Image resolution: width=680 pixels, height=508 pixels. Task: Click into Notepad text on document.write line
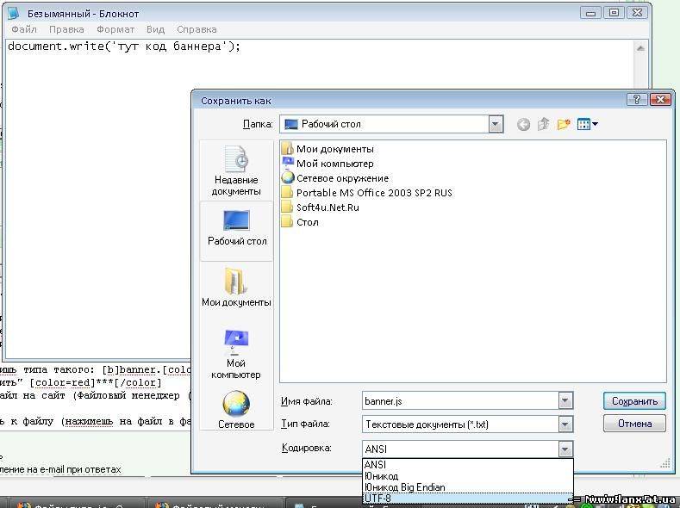click(x=124, y=46)
